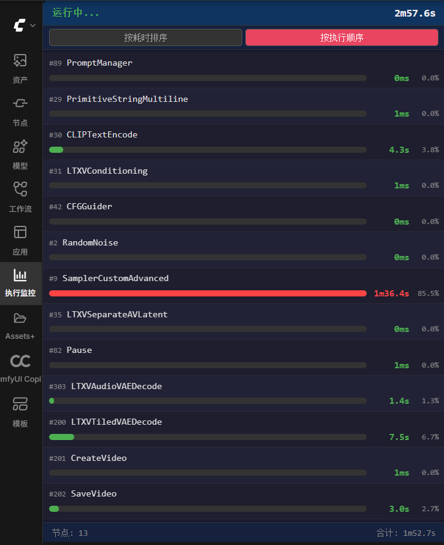Image resolution: width=444 pixels, height=545 pixels.
Task: Select the #89 PromptManager row
Action: click(243, 70)
